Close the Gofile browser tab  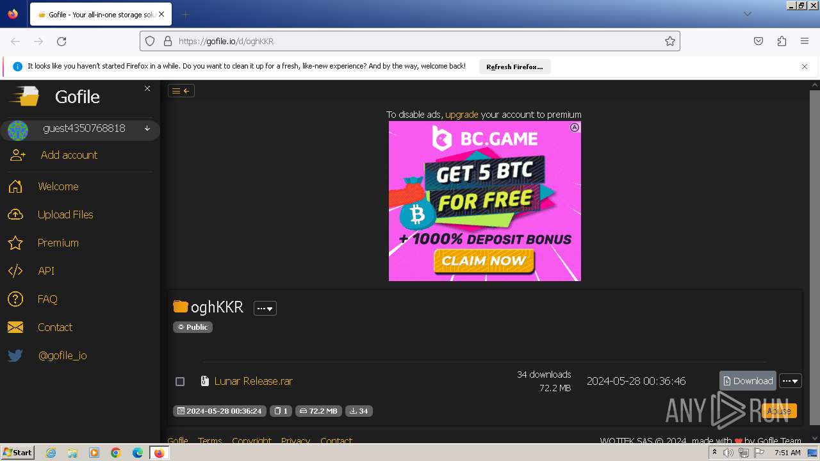pos(161,14)
